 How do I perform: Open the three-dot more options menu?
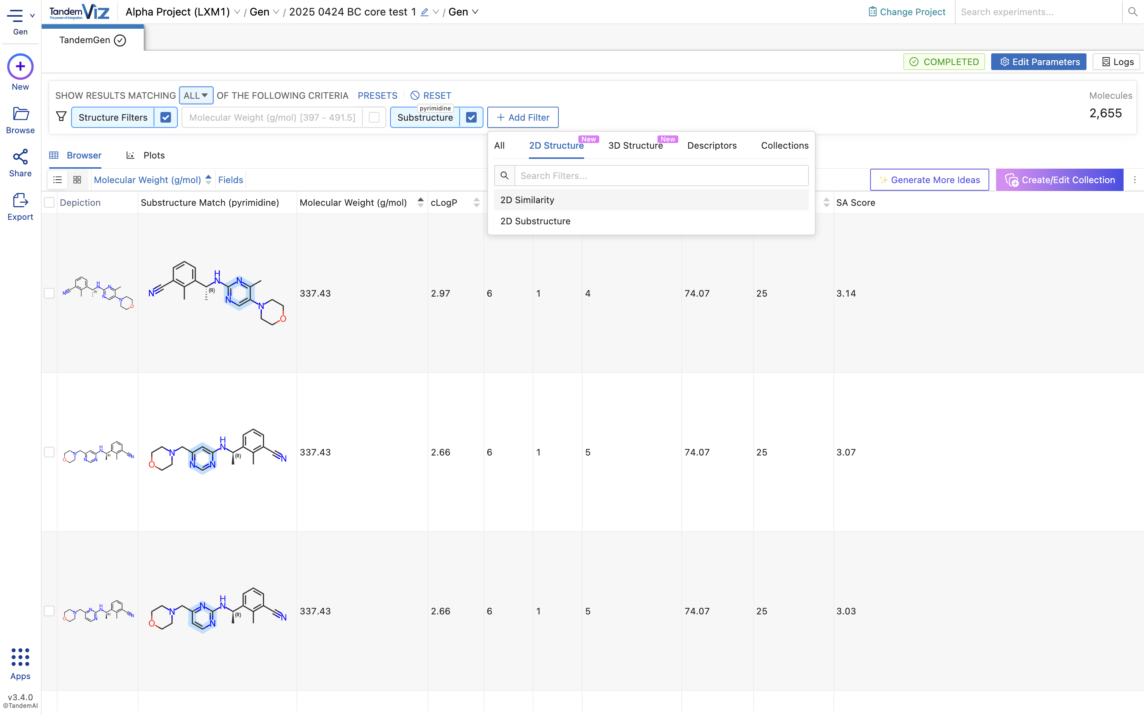click(1135, 180)
